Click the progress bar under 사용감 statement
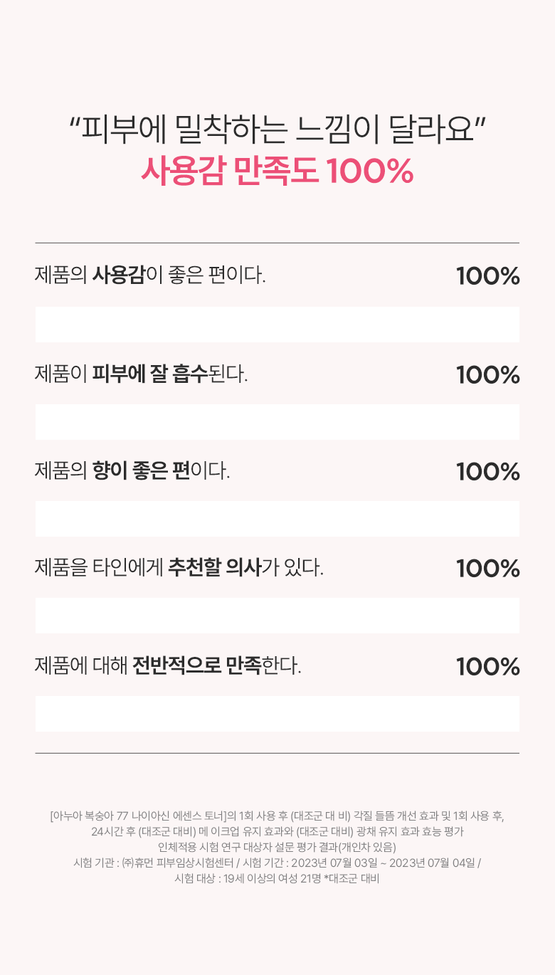Viewport: 555px width, 975px height. coord(277,325)
